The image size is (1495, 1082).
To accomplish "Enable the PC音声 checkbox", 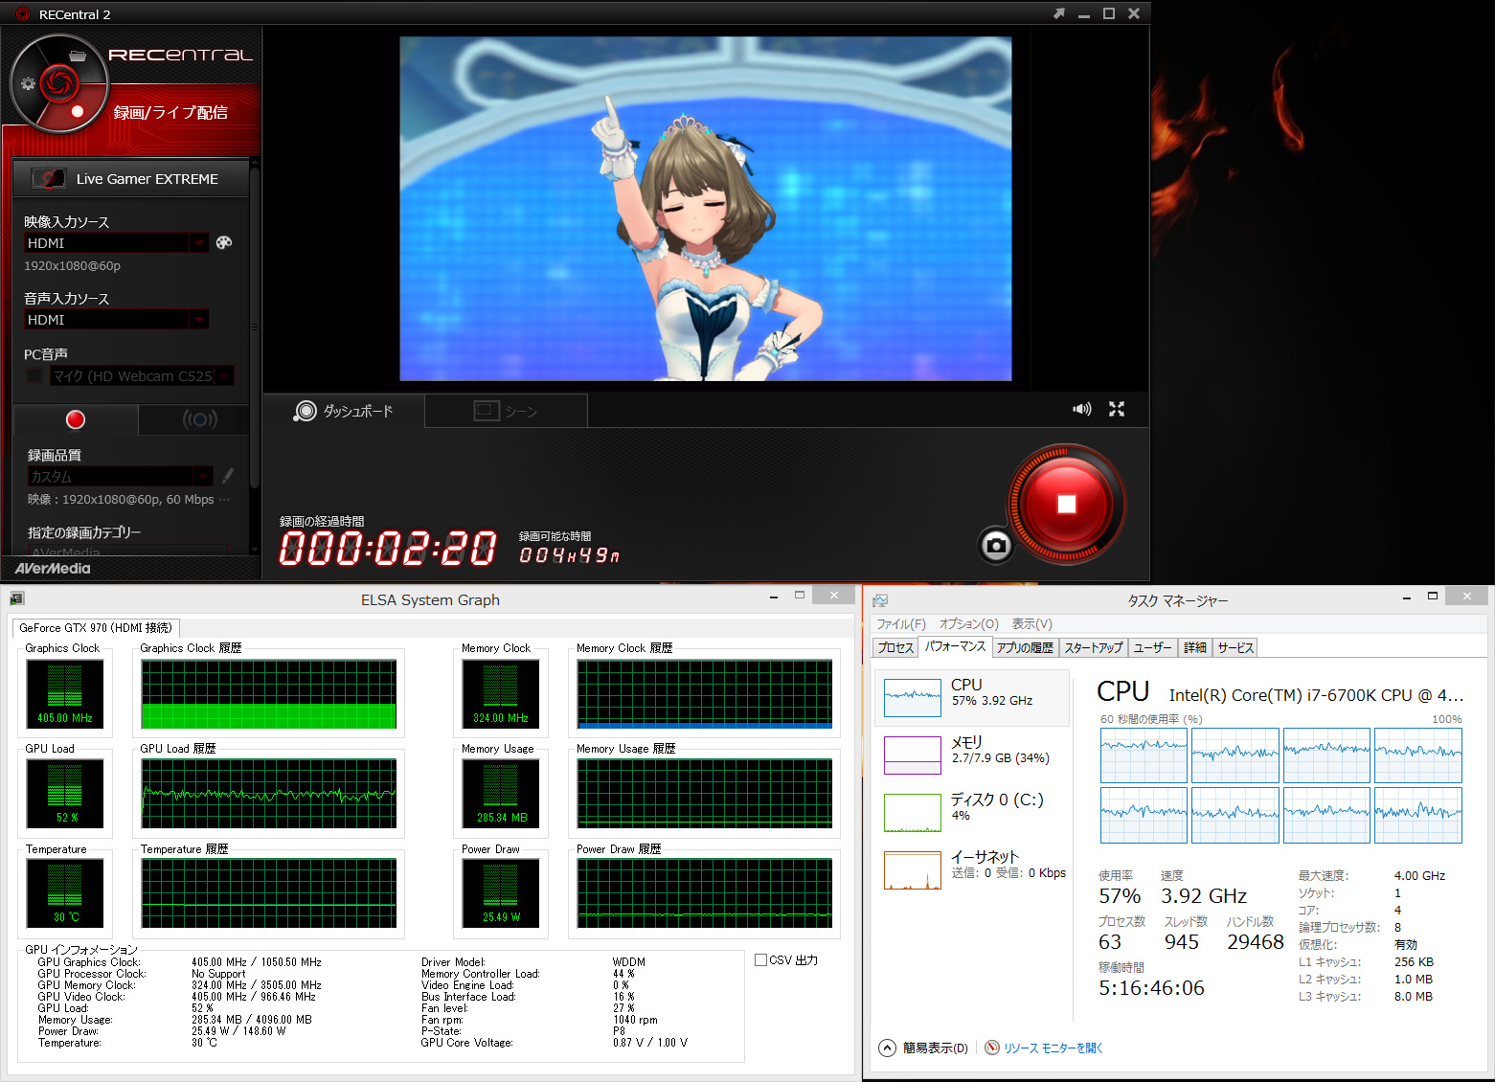I will pos(34,376).
